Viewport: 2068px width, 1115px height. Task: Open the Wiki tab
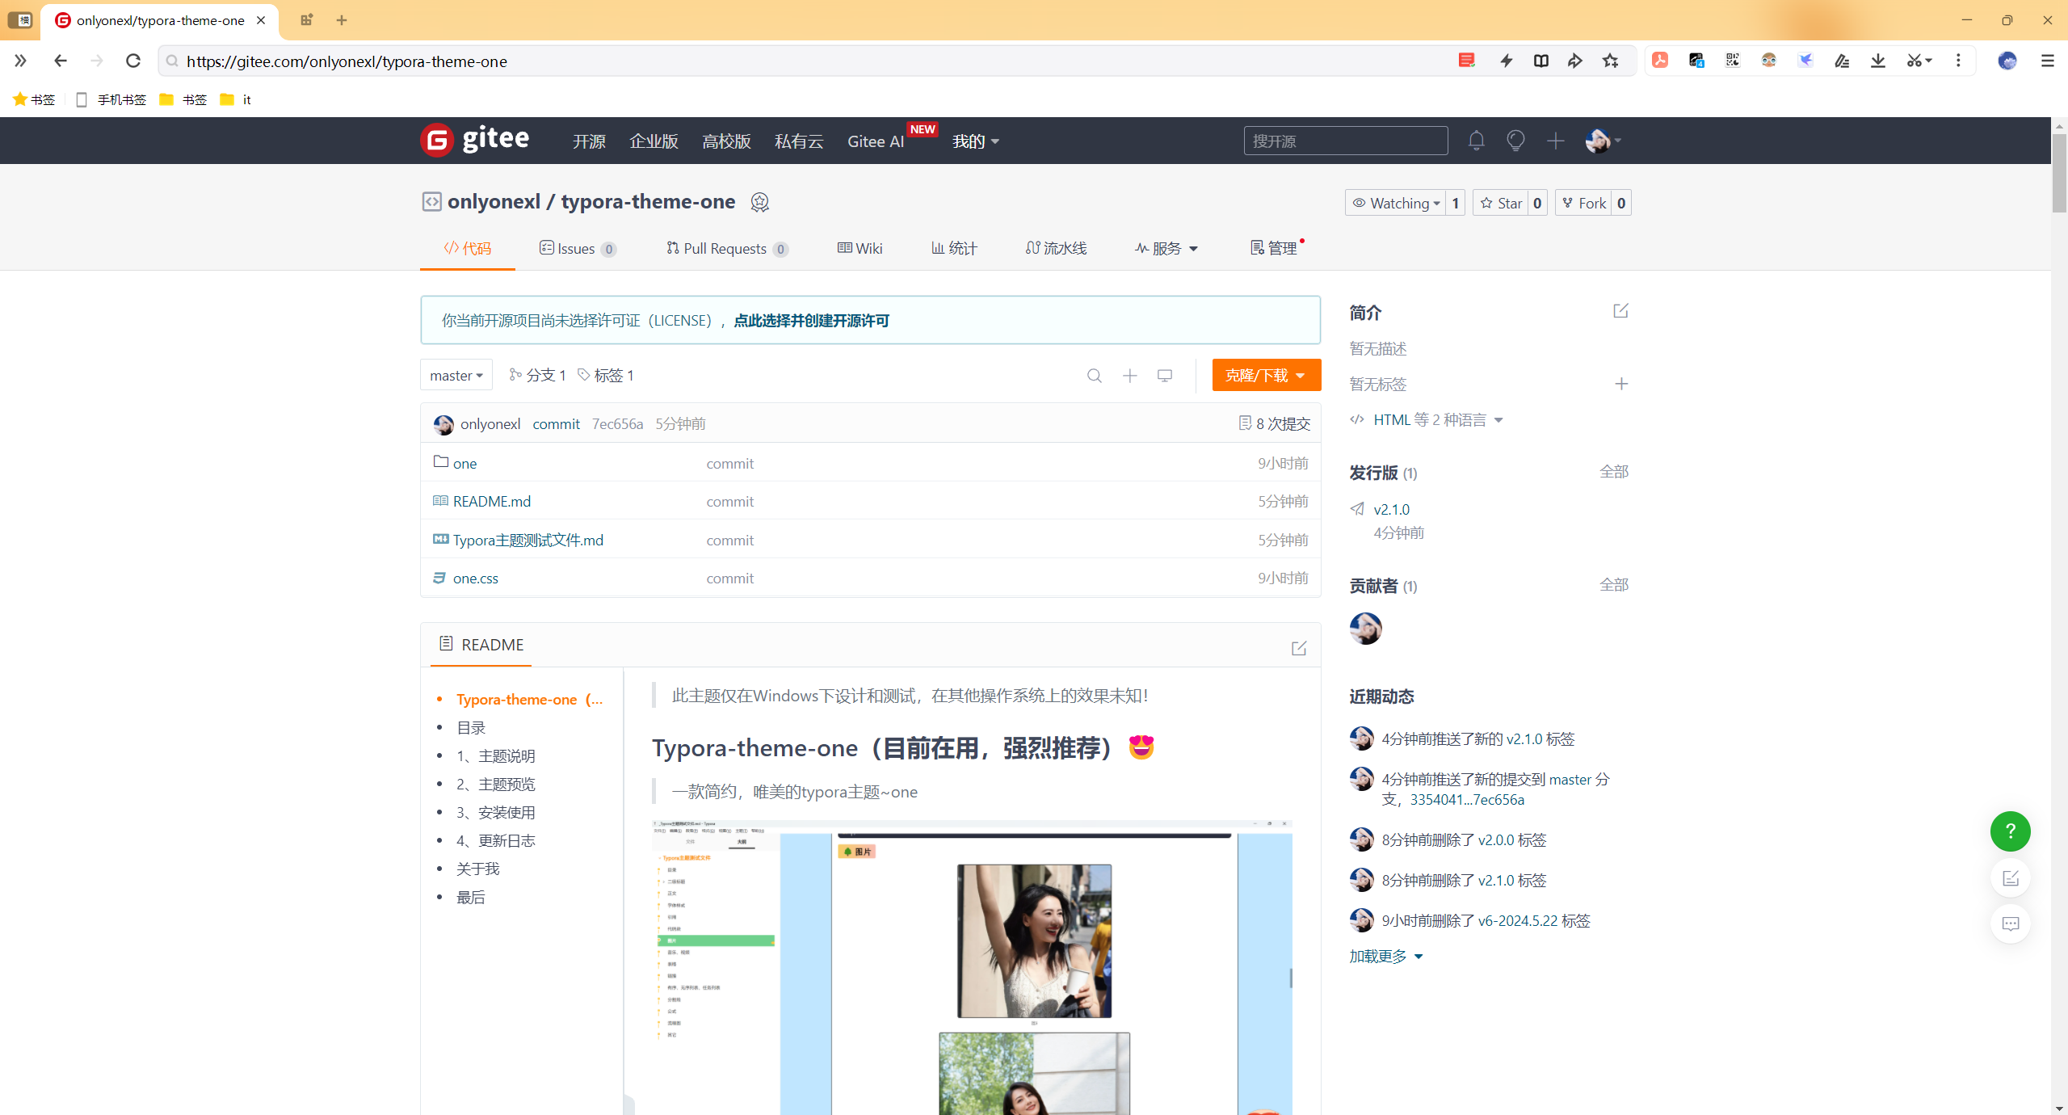860,249
